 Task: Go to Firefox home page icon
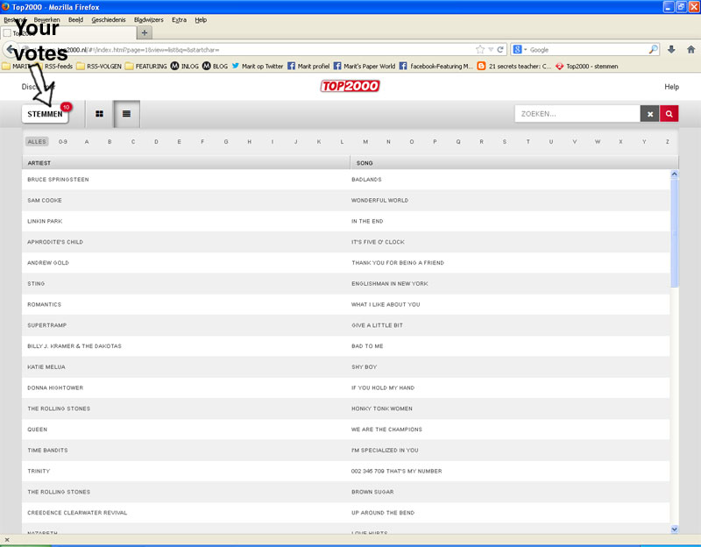(689, 50)
